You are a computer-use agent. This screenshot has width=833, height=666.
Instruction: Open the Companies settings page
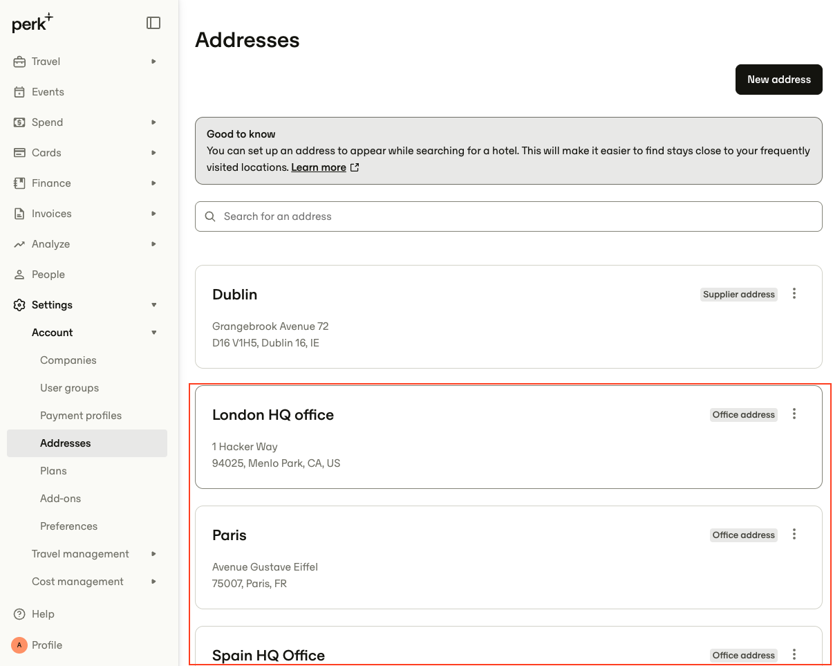68,360
